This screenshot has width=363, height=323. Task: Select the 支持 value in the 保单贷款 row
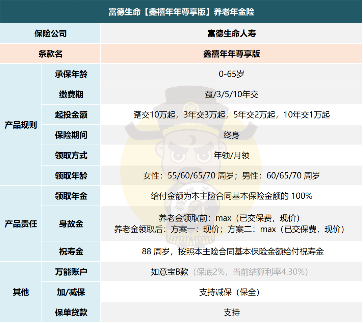pyautogui.click(x=232, y=312)
